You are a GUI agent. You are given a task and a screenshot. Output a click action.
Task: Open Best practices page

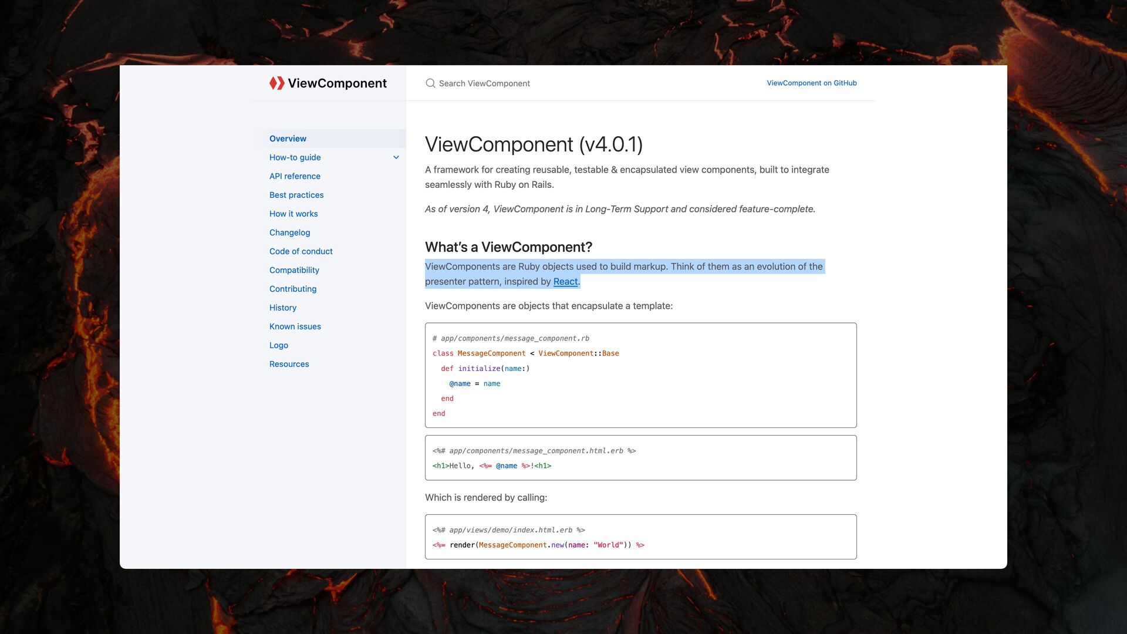[296, 195]
